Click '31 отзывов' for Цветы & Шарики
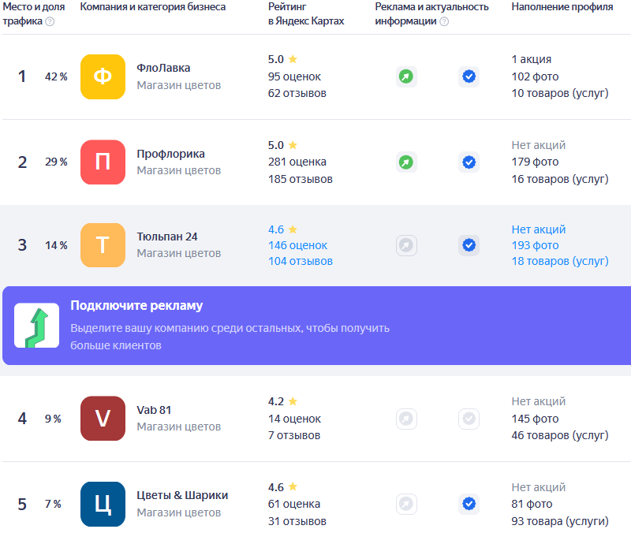Image resolution: width=631 pixels, height=544 pixels. coord(297,521)
